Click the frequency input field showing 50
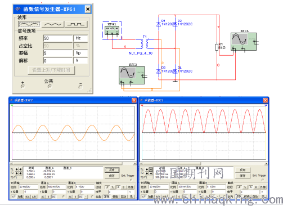Viewport: 283px width, 206px height. pyautogui.click(x=58, y=38)
